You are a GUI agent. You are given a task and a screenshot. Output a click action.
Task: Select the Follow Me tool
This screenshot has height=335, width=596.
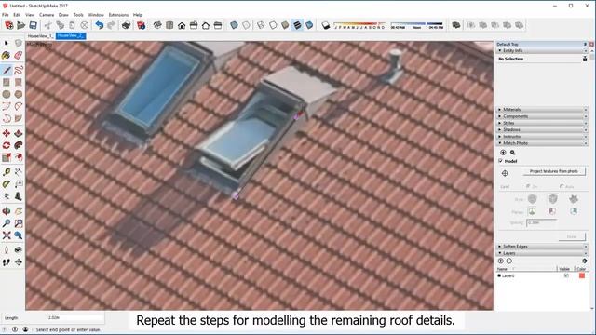click(x=19, y=145)
